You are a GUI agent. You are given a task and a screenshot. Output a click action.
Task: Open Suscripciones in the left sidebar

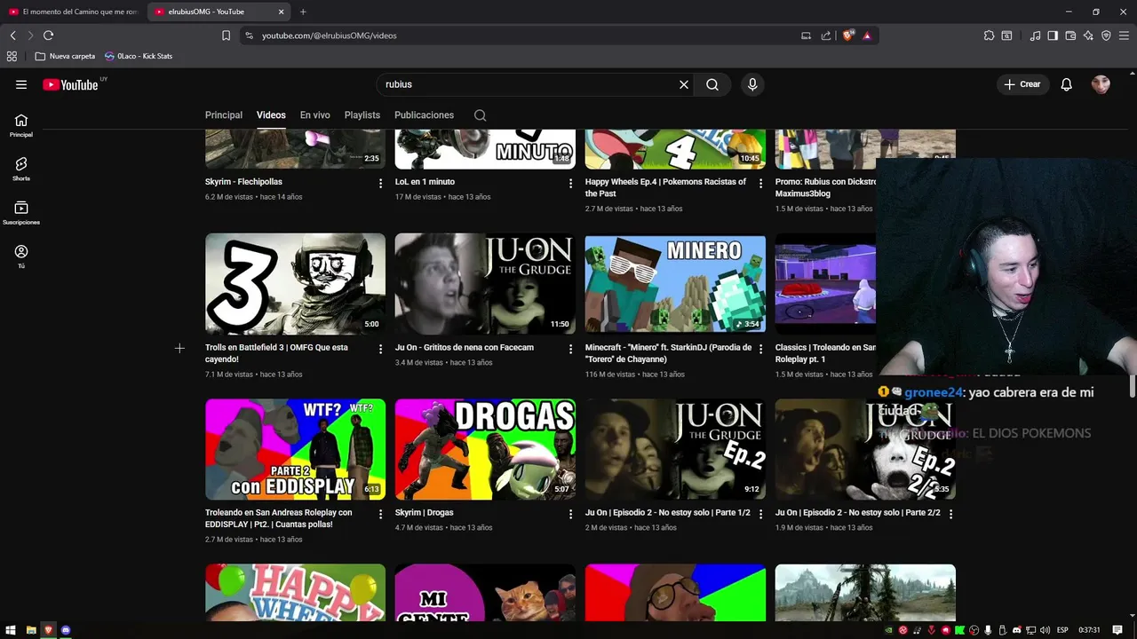(21, 213)
